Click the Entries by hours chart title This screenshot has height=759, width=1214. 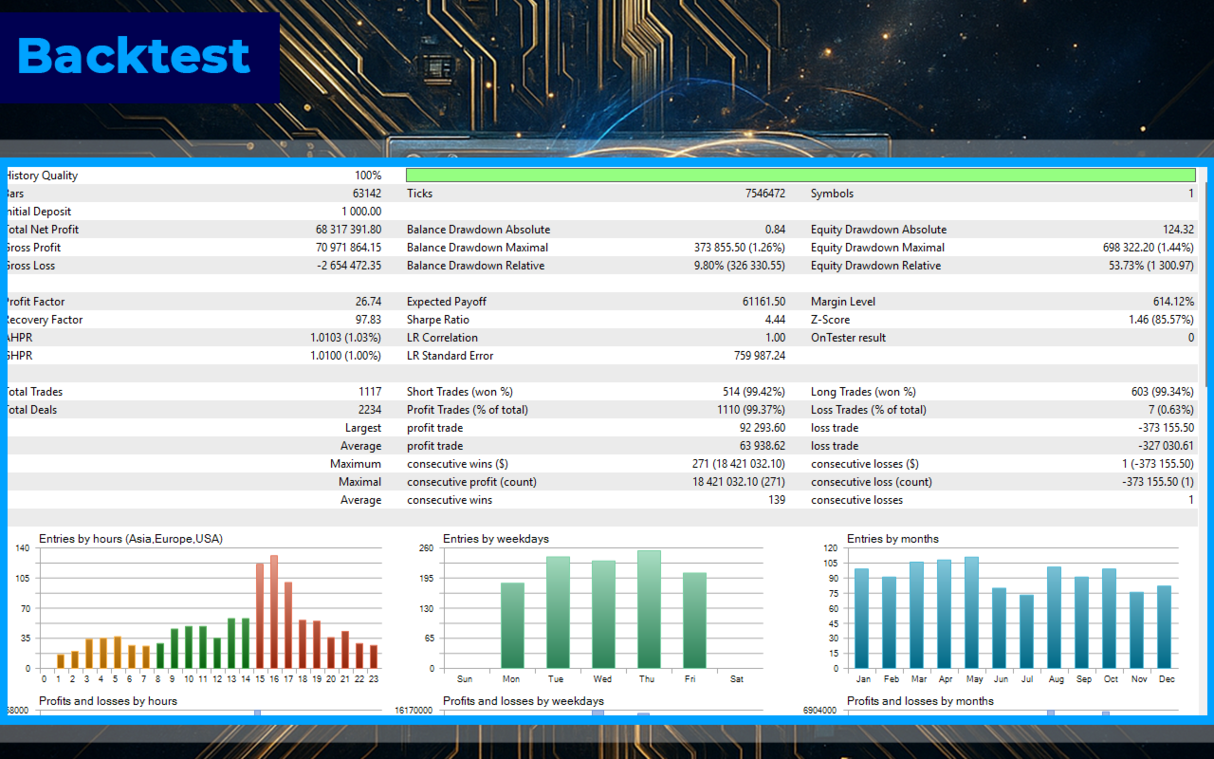131,539
